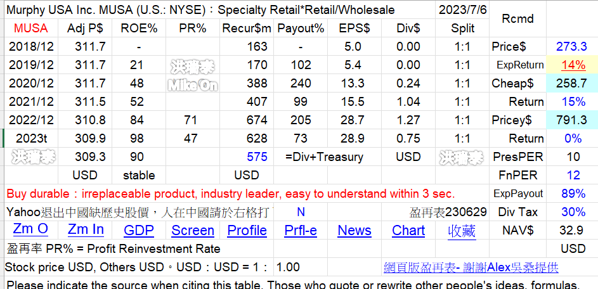
Task: Select the Pricey$ Return value 0%
Action: [571, 138]
